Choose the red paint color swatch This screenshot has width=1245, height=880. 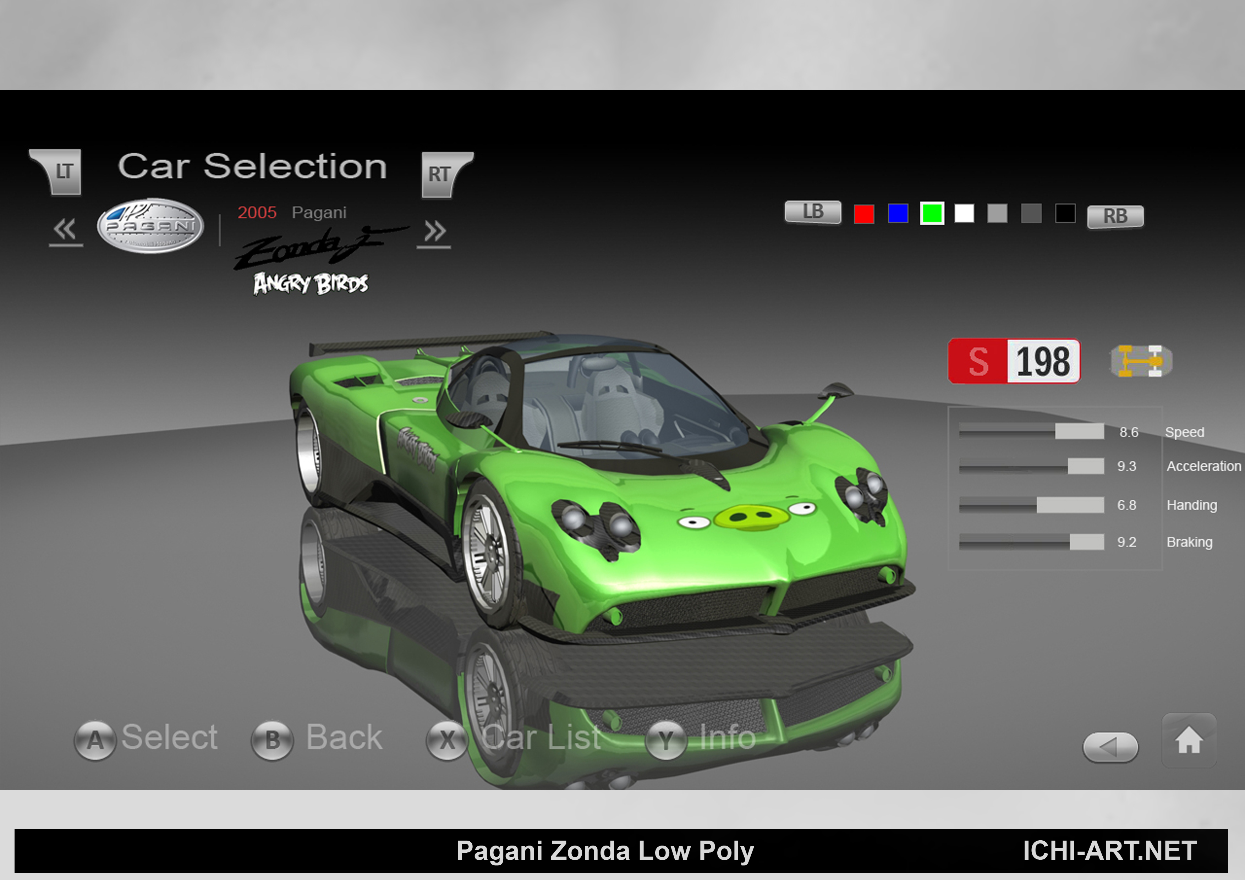863,214
